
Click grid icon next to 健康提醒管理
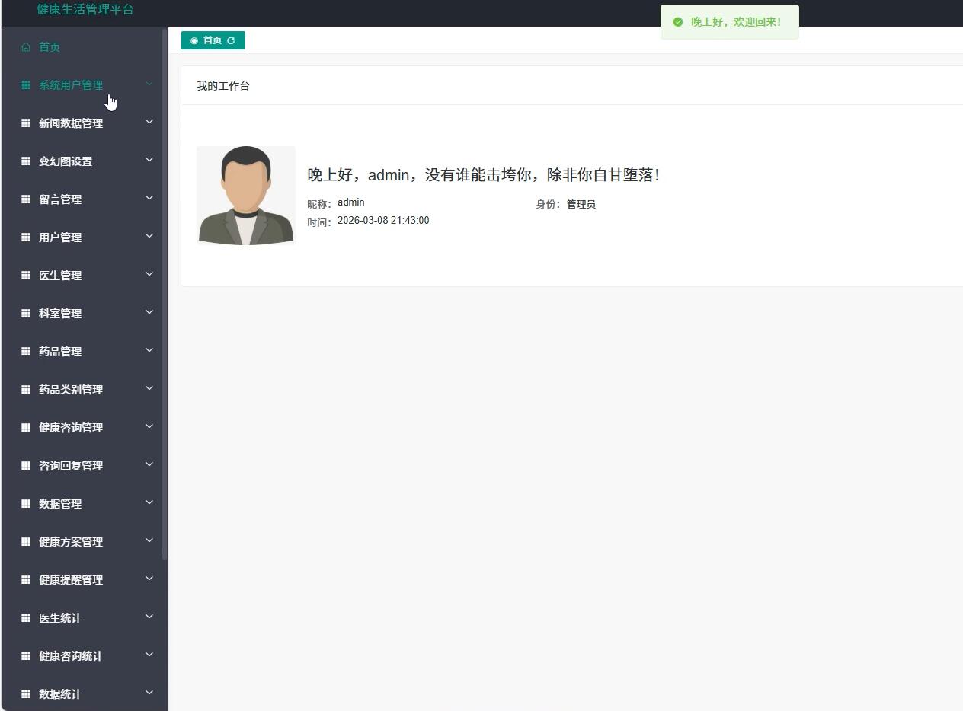click(x=26, y=580)
